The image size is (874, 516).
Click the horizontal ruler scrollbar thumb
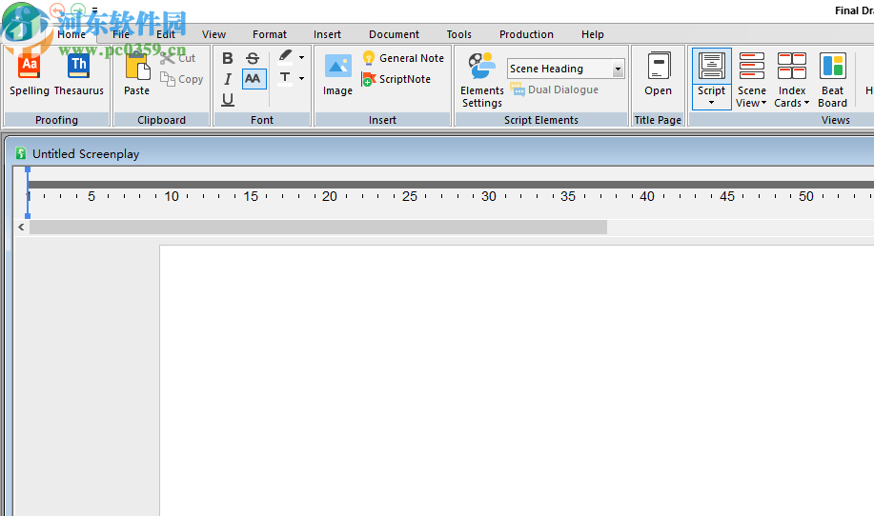[x=318, y=228]
